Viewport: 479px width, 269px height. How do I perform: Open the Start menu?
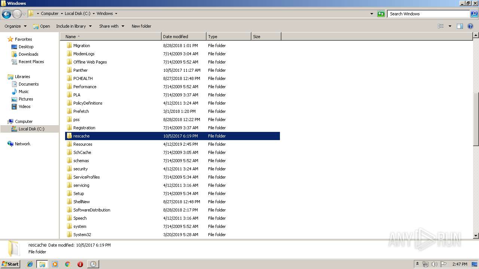click(x=10, y=264)
